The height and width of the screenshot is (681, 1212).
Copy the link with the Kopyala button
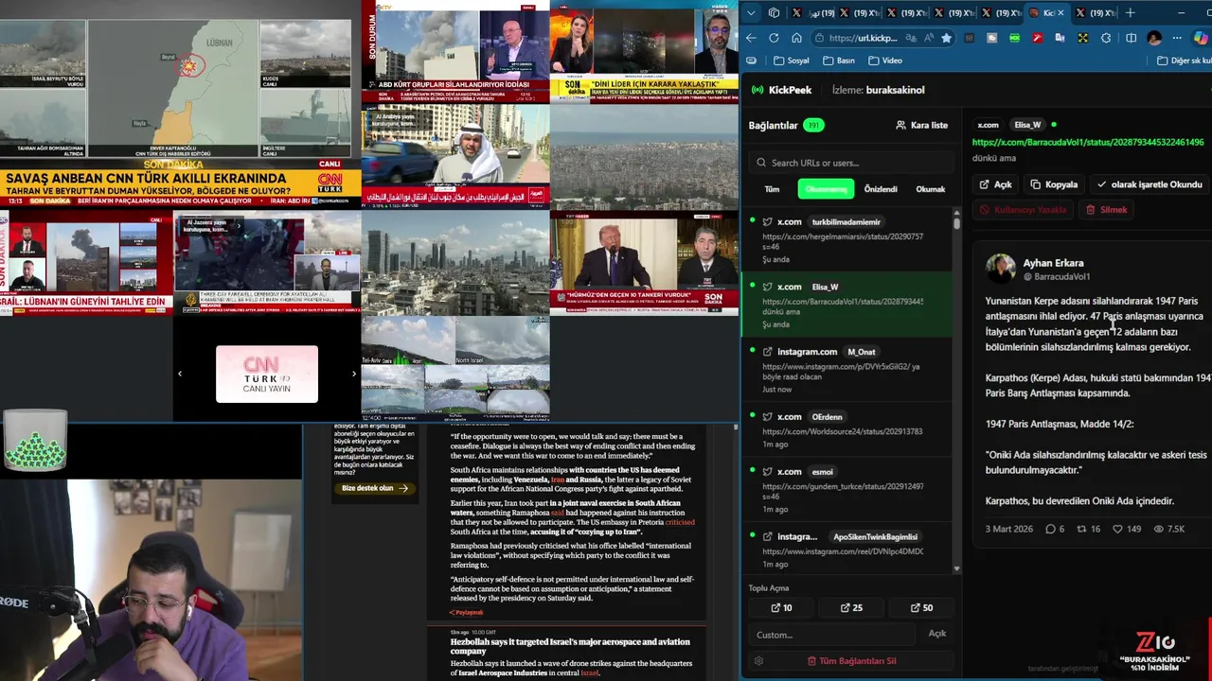[x=1054, y=184]
